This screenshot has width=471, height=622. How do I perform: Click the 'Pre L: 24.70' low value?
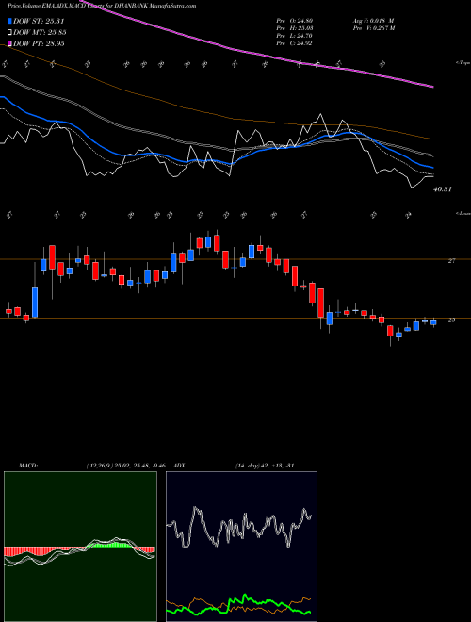tap(295, 36)
